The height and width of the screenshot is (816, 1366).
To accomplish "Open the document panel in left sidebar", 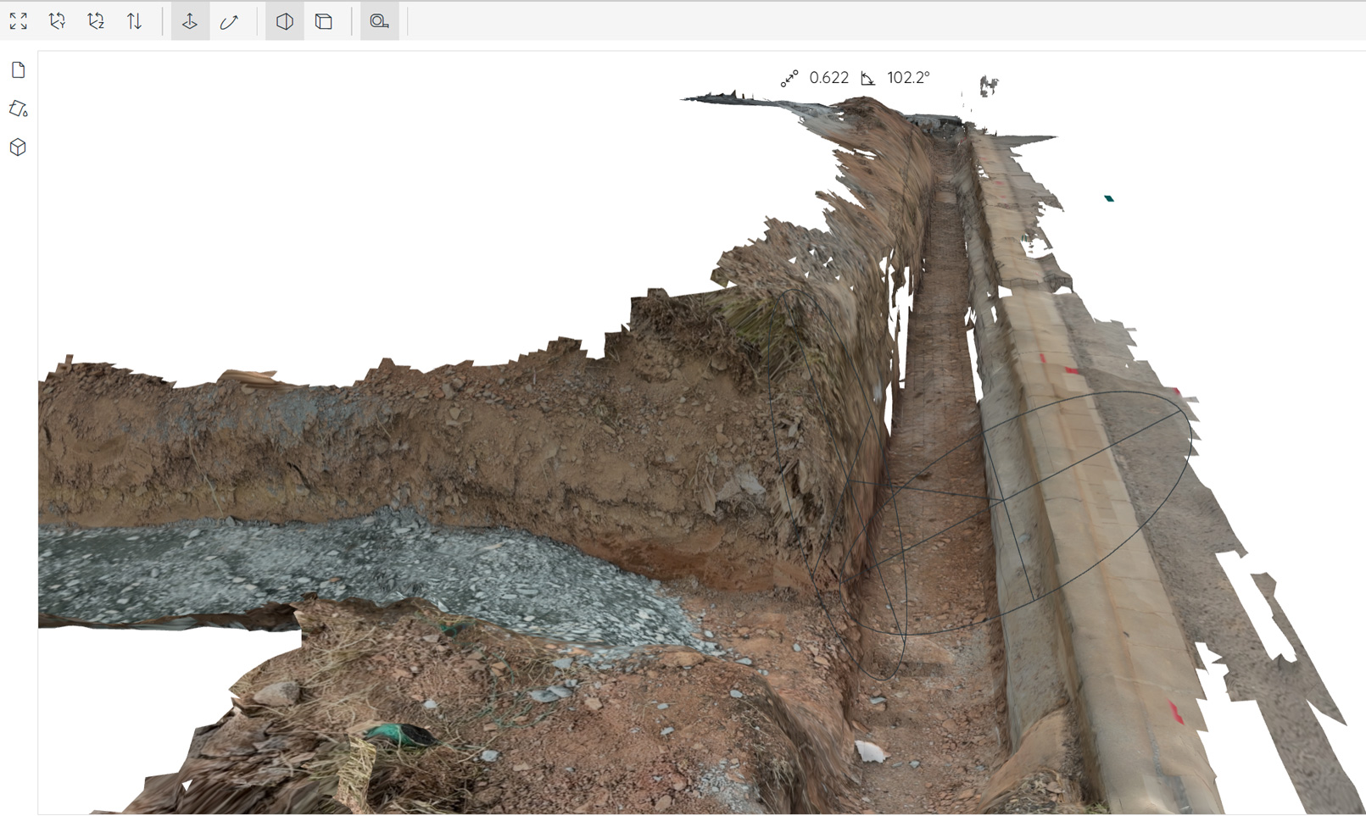I will 19,70.
